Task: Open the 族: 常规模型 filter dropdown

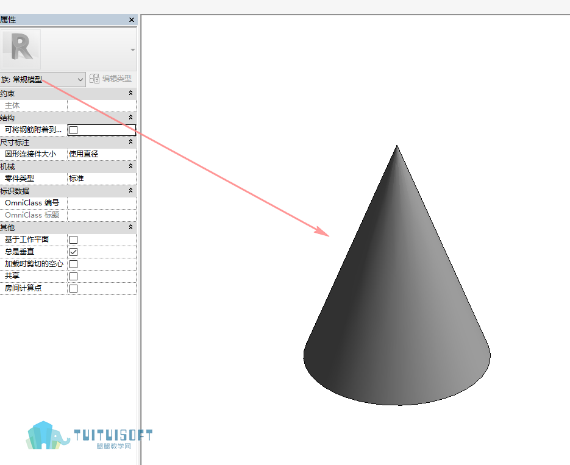Action: tap(43, 79)
